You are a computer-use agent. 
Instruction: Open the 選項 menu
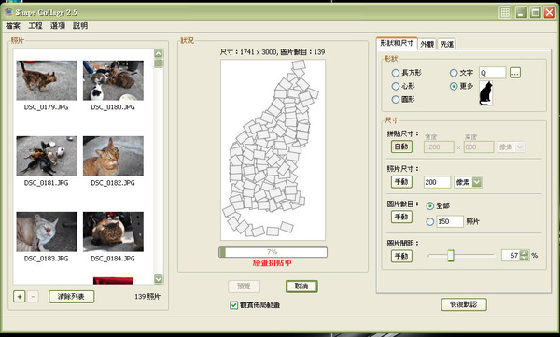click(x=58, y=26)
